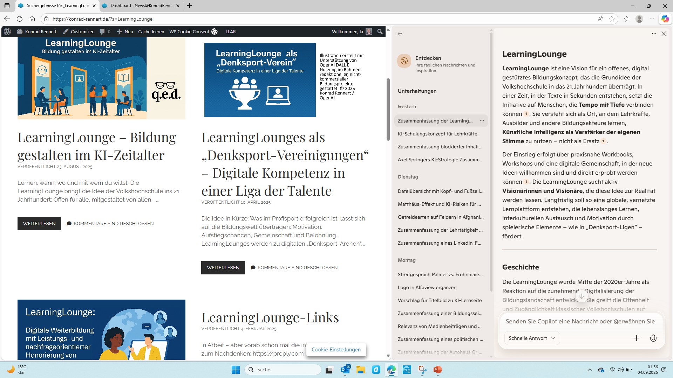Add page to favorites with star icon
673x378 pixels.
pyautogui.click(x=612, y=19)
